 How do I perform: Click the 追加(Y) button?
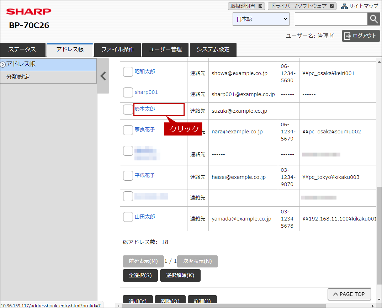tap(138, 299)
